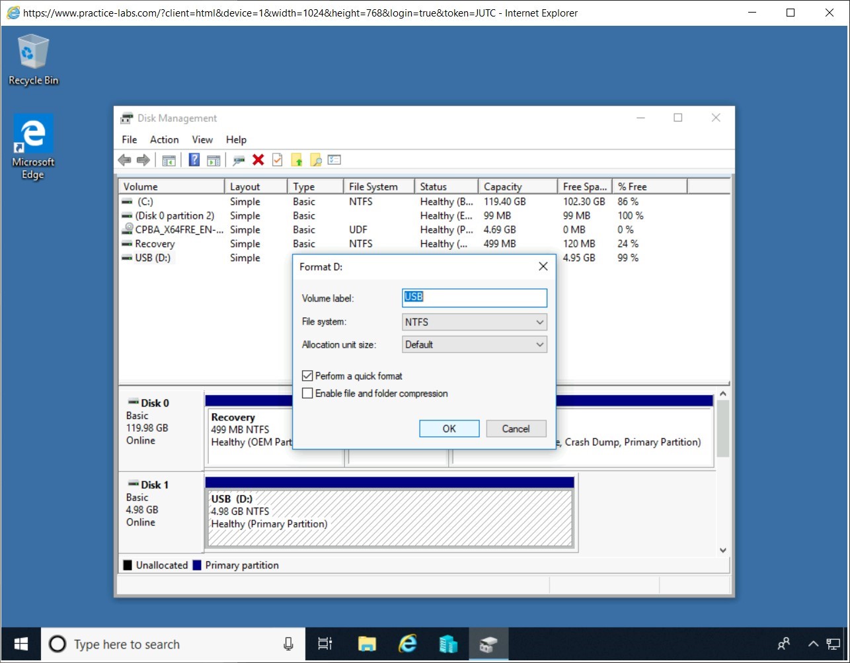Open Task View from the taskbar
Viewport: 850px width, 663px height.
[325, 644]
